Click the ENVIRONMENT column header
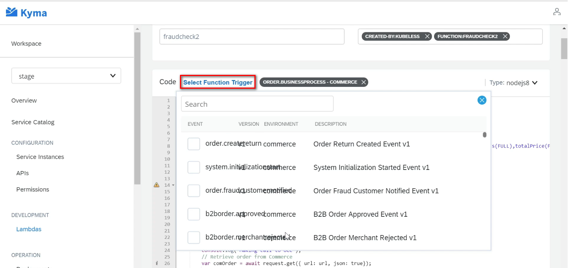568x268 pixels. 281,124
